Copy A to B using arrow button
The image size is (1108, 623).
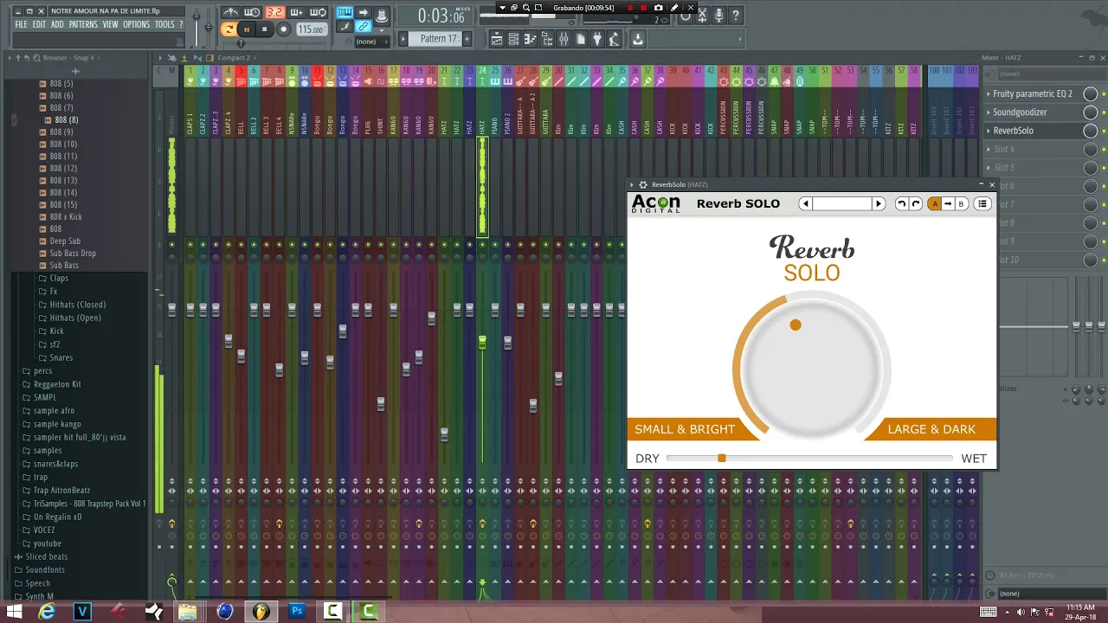coord(948,203)
